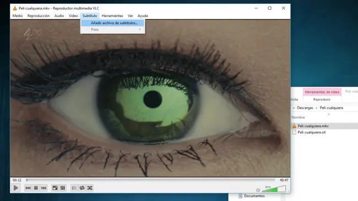
Task: Skip to the next media track
Action: pos(44,188)
